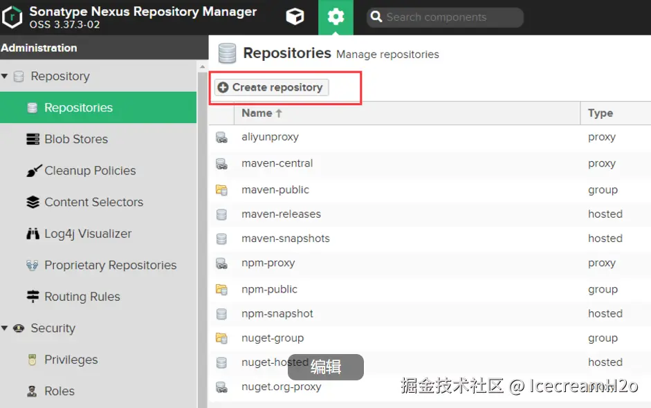Click the Log4j Visualizer binoculars icon

click(33, 234)
